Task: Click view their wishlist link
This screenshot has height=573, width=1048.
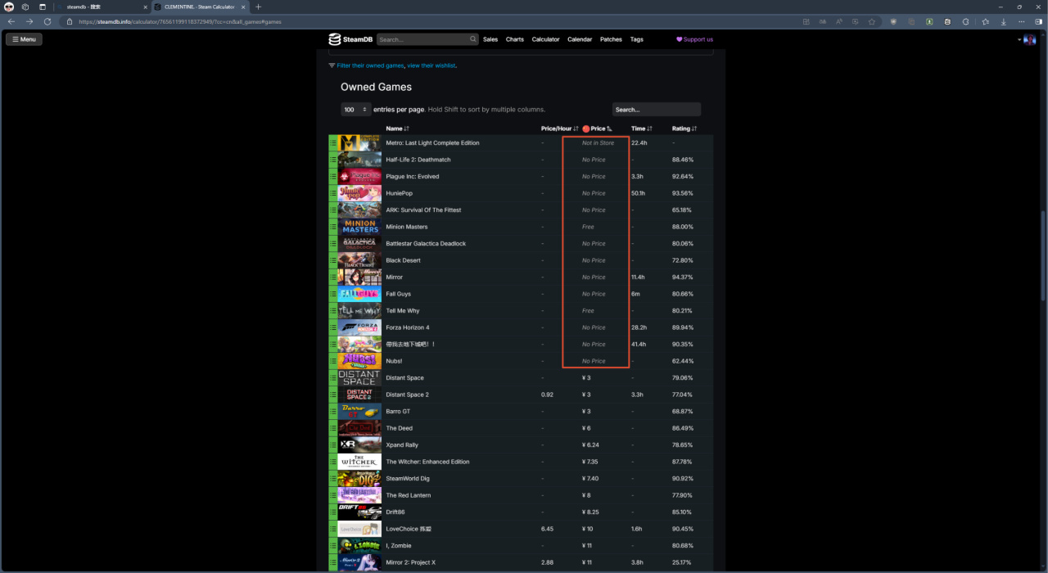Action: [x=431, y=65]
